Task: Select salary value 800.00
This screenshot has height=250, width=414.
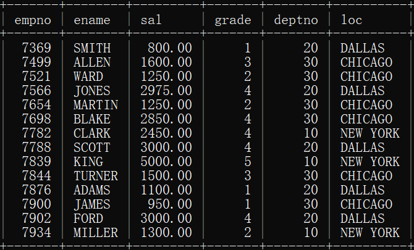Action: (x=170, y=48)
